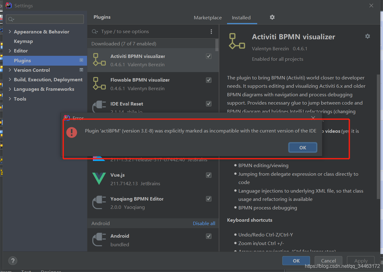This screenshot has width=383, height=272.
Task: Click the OK button of Settings dialog
Action: (x=296, y=261)
